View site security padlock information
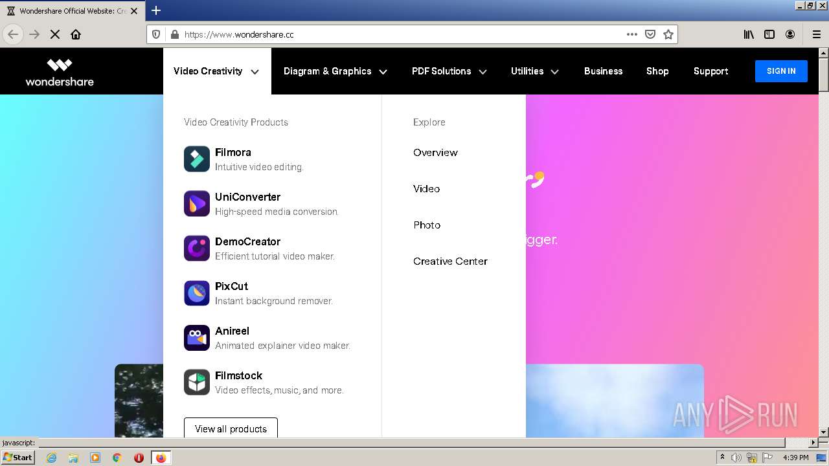The image size is (829, 466). 174,34
